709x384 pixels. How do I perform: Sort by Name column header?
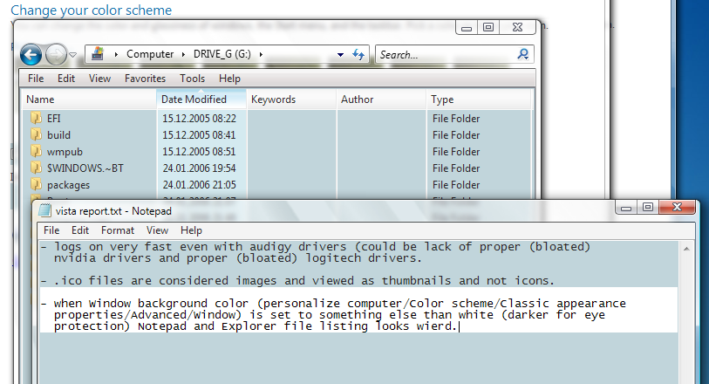[x=89, y=99]
